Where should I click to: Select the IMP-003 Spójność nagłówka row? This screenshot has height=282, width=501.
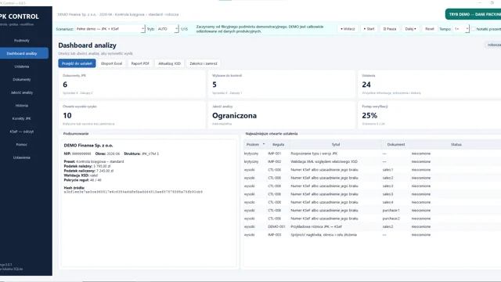pyautogui.click(x=373, y=235)
